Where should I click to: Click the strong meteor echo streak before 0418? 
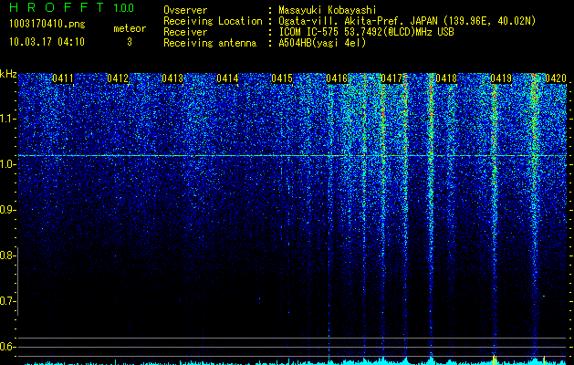(431, 214)
